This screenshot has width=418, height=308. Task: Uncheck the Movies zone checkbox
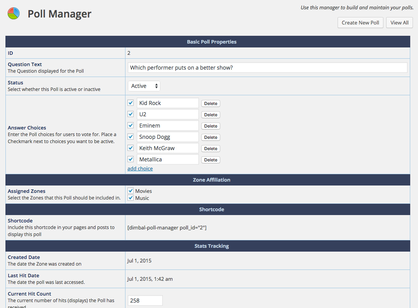tap(131, 191)
